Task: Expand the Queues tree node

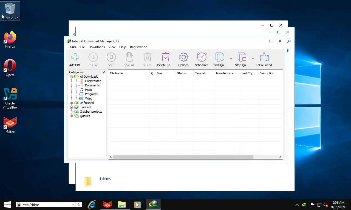Action: 72,116
